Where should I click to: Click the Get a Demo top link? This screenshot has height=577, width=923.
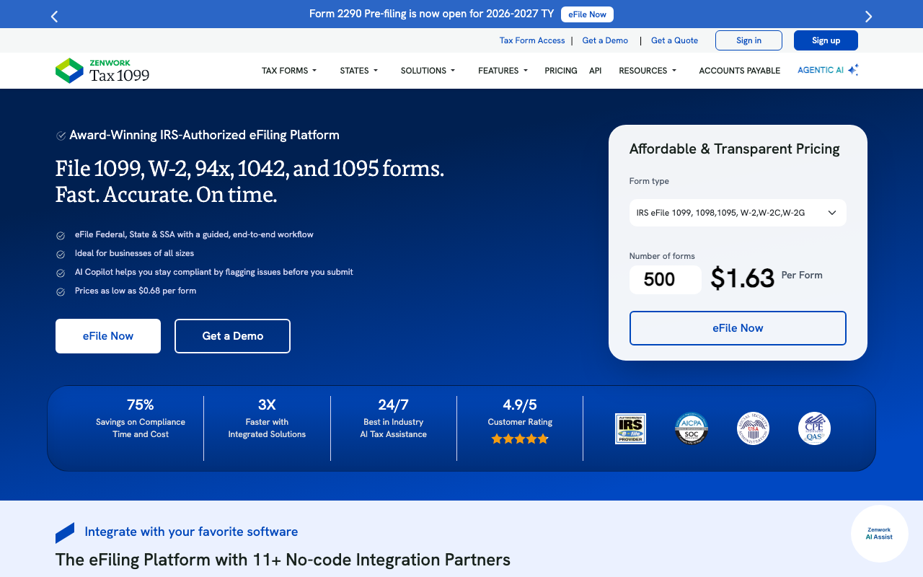[x=605, y=40]
